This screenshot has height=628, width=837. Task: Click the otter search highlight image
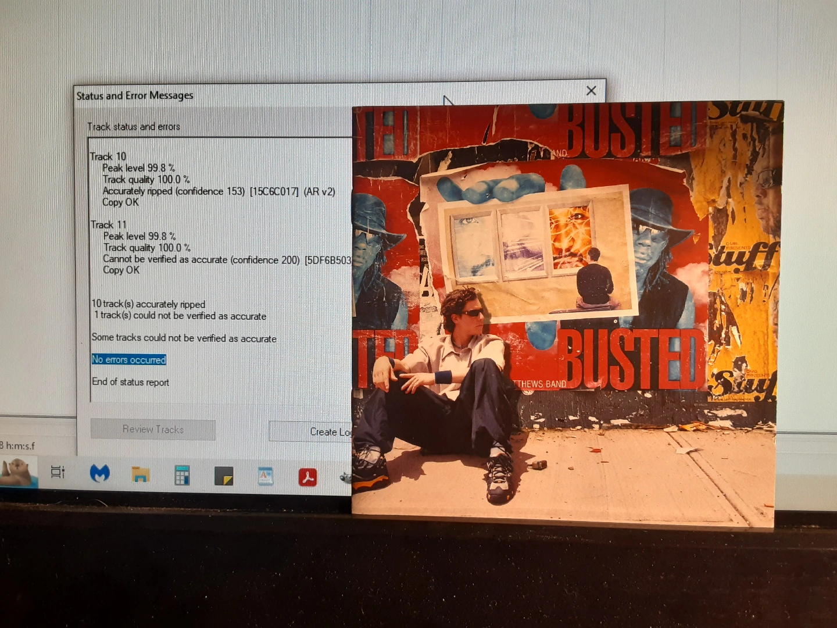coord(19,472)
